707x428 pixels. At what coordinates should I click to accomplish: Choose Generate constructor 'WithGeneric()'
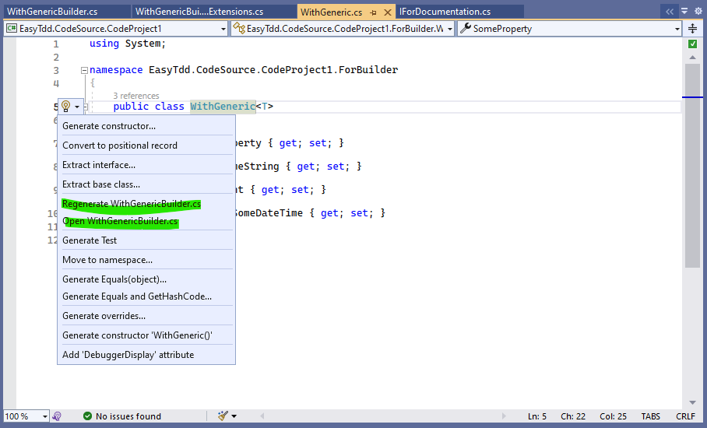[x=146, y=335]
